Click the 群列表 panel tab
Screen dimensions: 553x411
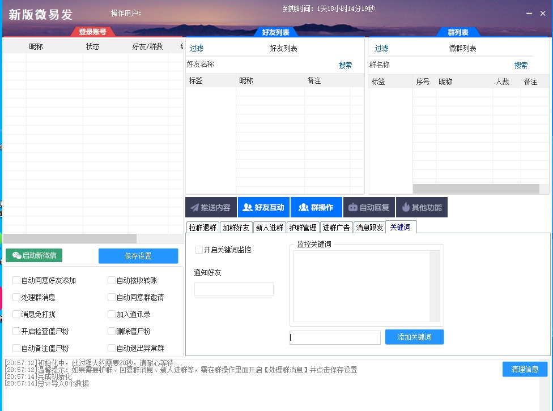(458, 32)
